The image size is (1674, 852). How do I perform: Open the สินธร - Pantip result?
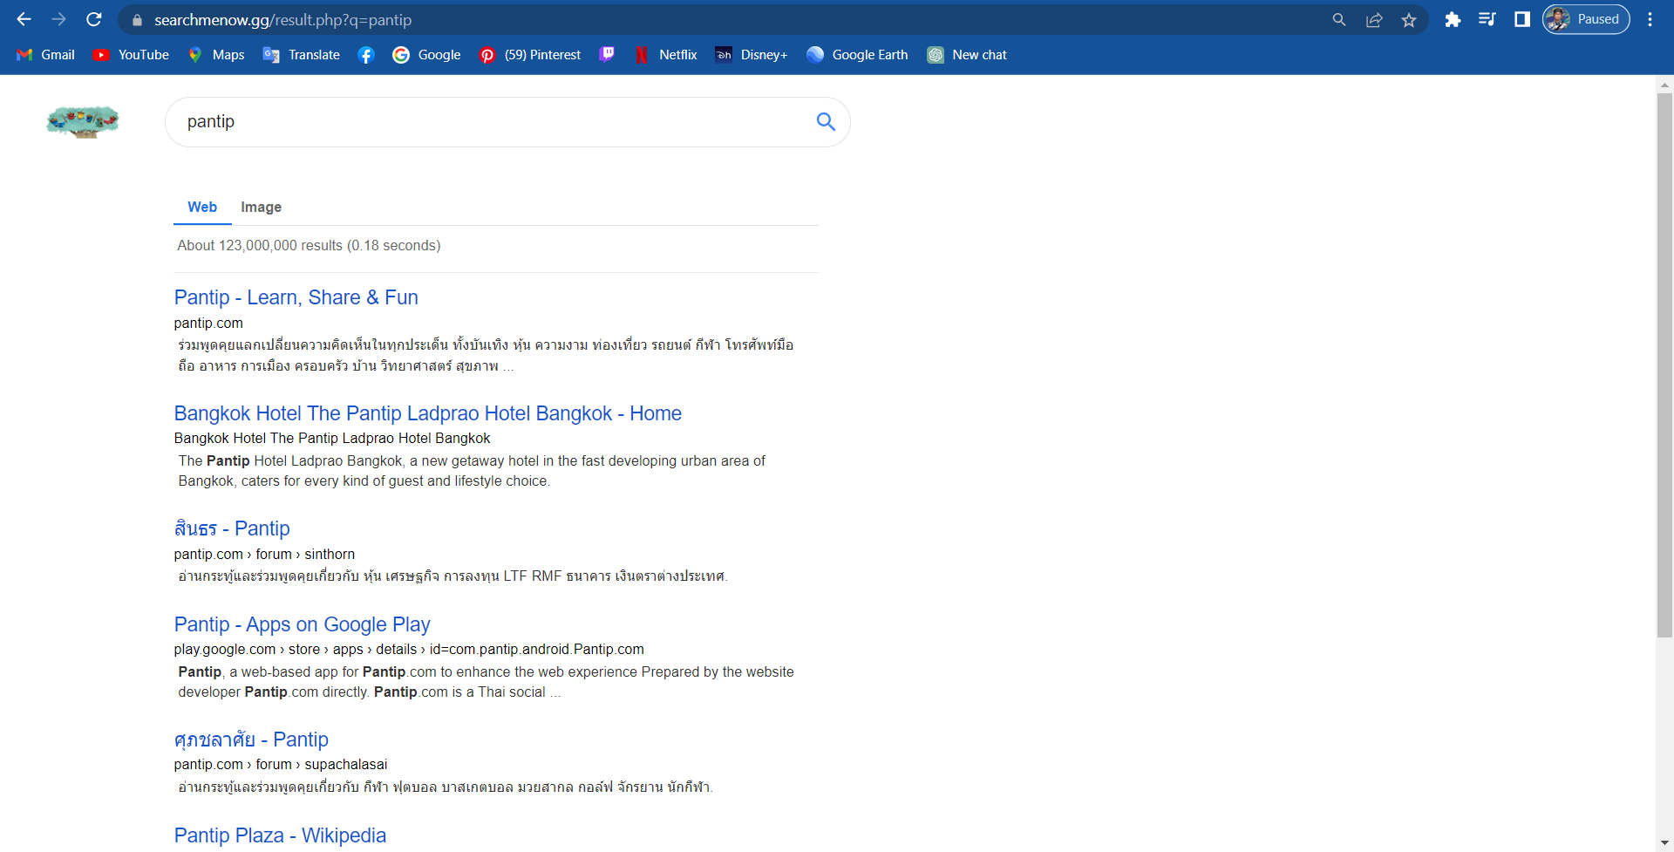tap(232, 528)
